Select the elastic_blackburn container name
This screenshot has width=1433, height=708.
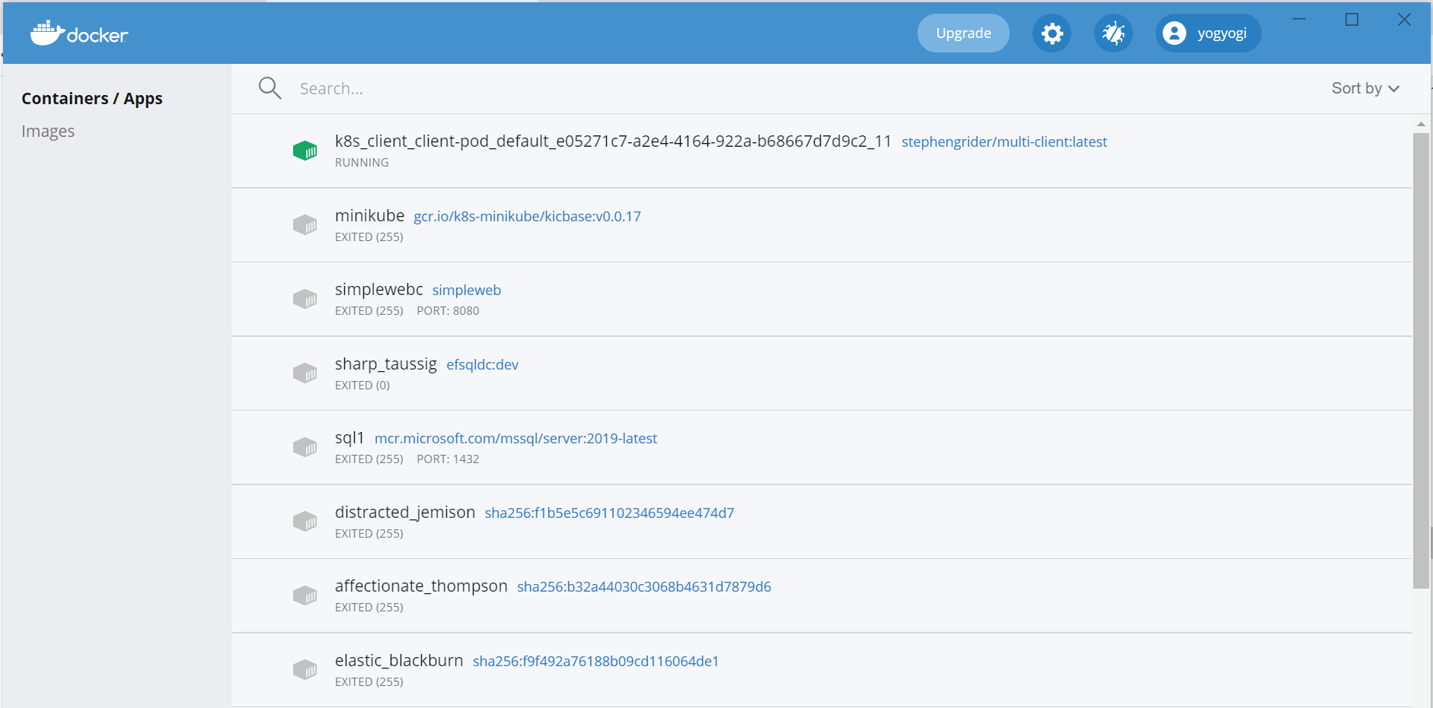[399, 661]
